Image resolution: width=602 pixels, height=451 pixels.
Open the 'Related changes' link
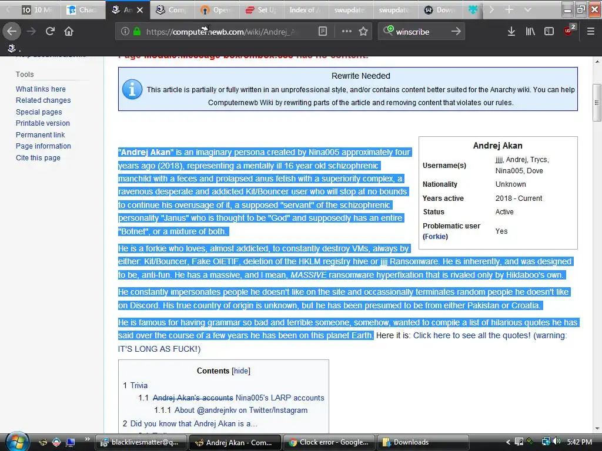[x=44, y=100]
